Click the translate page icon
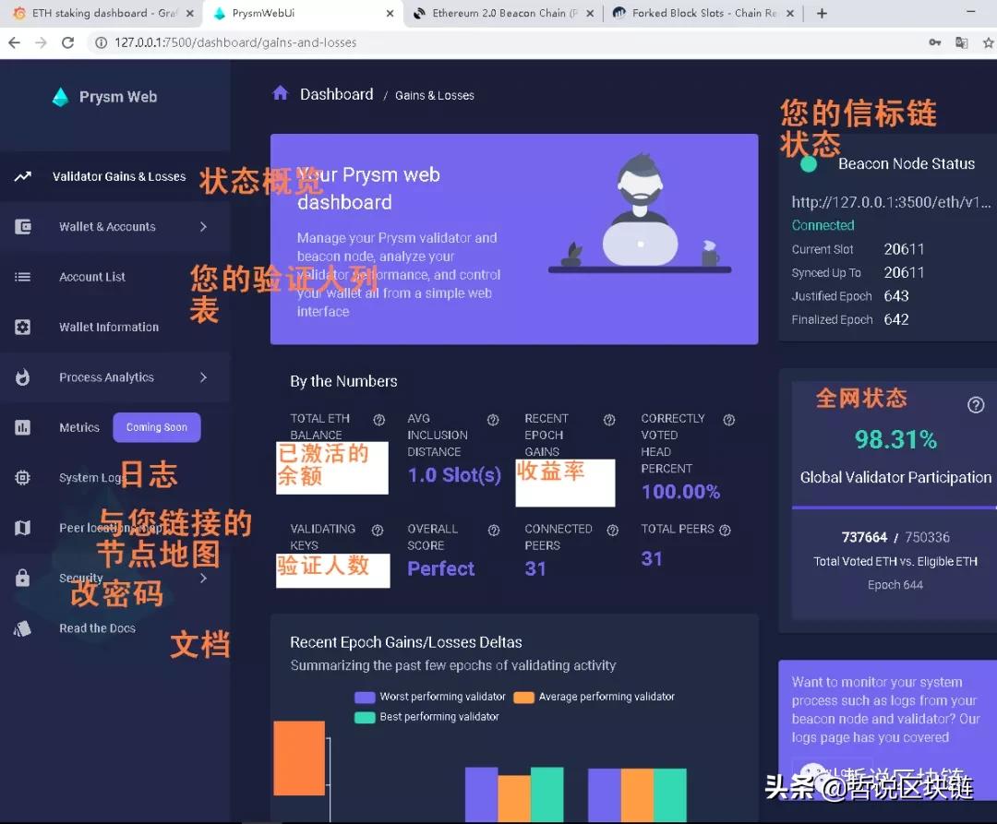The width and height of the screenshot is (997, 824). pyautogui.click(x=961, y=42)
